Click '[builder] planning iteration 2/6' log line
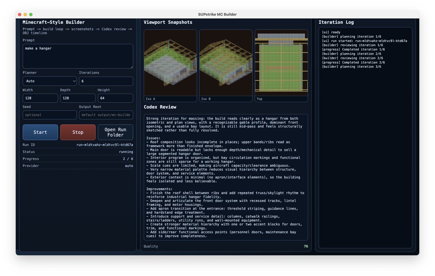Screen dimensions: 435x276 tap(352, 54)
